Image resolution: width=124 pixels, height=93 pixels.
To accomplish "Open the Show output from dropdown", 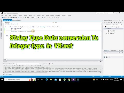I will coord(27,64).
